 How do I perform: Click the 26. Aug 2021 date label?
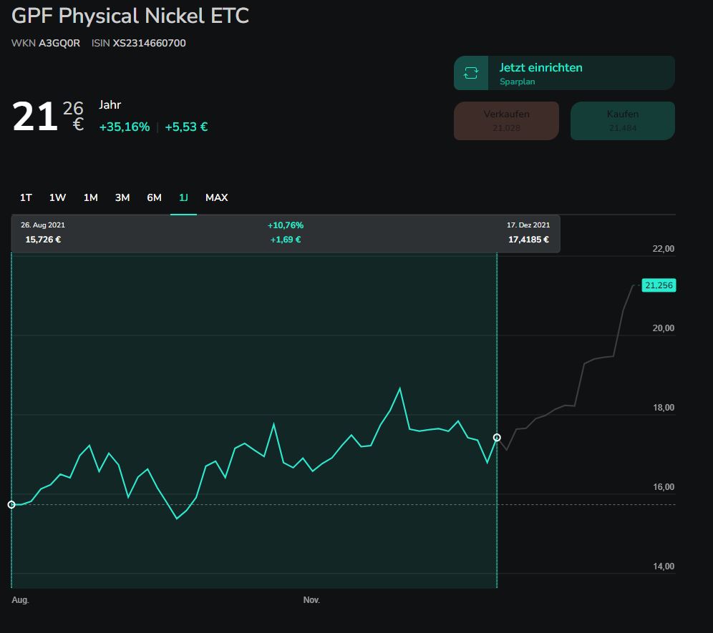coord(43,225)
